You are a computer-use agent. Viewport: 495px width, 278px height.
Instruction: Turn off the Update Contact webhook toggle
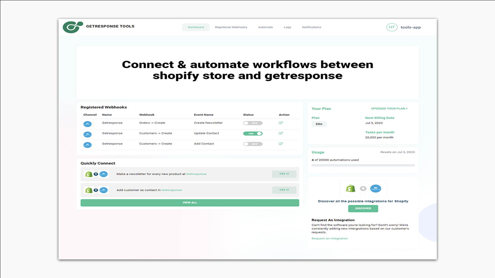pyautogui.click(x=253, y=134)
